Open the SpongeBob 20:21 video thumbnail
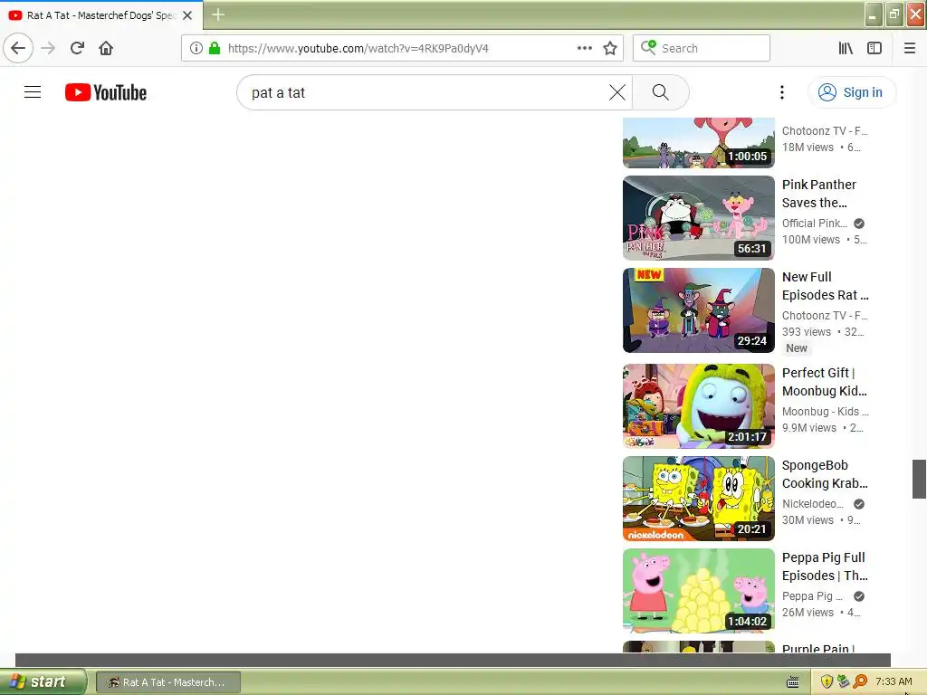 pos(698,499)
